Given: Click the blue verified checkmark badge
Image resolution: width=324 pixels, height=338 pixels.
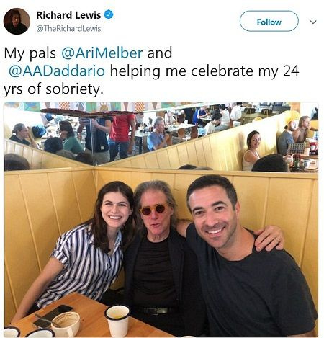Looking at the screenshot, I should (109, 14).
